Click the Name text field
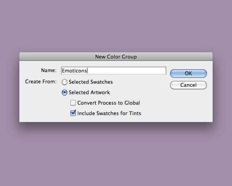 pyautogui.click(x=113, y=71)
